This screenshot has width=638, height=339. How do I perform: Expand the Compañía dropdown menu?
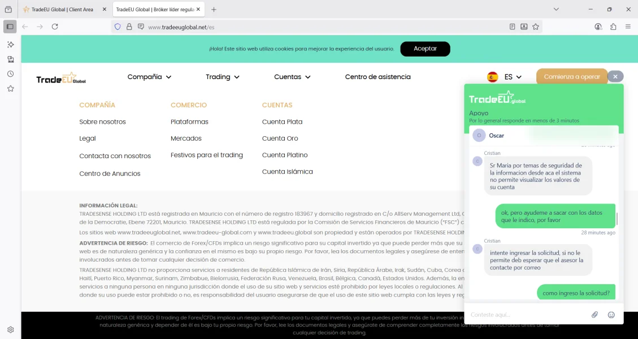tap(149, 77)
